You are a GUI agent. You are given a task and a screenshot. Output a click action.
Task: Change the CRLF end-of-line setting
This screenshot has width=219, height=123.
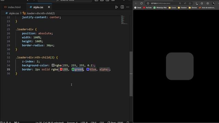pyautogui.click(x=93, y=122)
